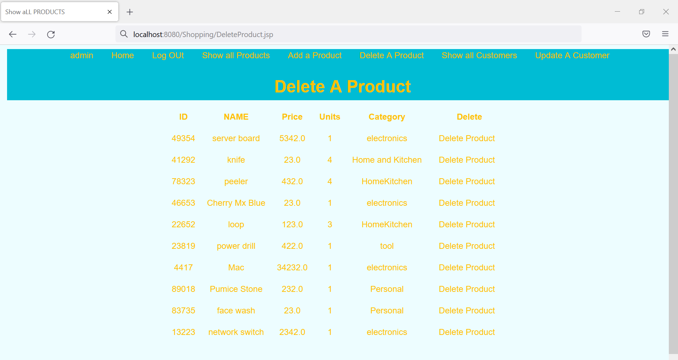The height and width of the screenshot is (360, 678).
Task: Delete the Mac product
Action: pyautogui.click(x=467, y=268)
